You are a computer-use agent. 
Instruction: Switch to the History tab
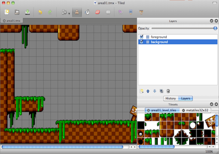click(170, 98)
